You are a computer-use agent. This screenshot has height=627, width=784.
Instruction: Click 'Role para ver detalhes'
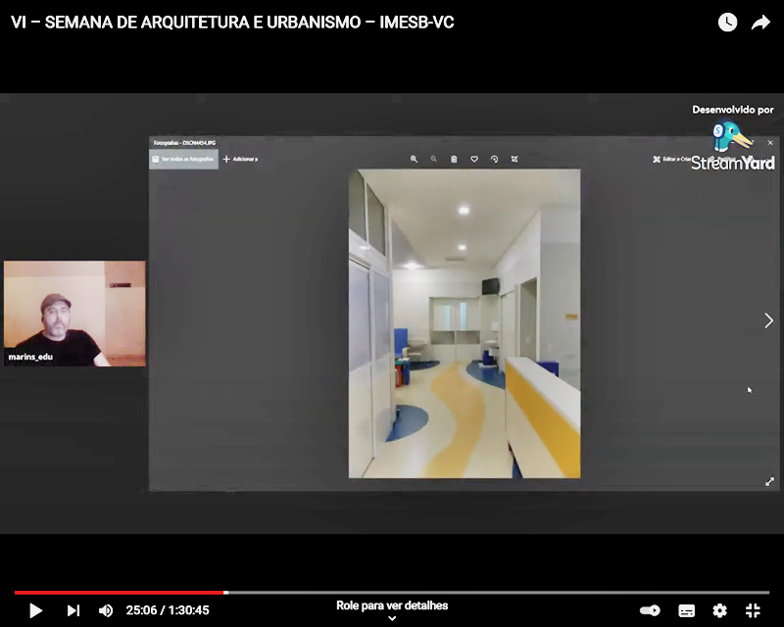pos(392,605)
